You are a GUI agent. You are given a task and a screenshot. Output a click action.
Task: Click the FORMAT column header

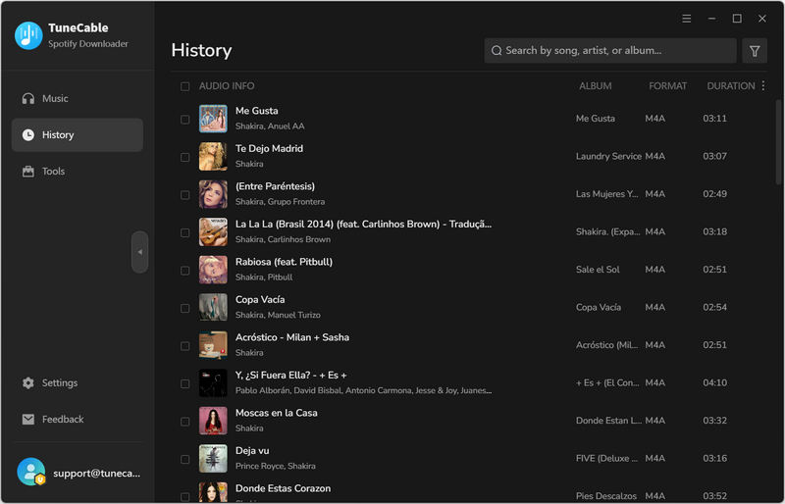click(668, 86)
